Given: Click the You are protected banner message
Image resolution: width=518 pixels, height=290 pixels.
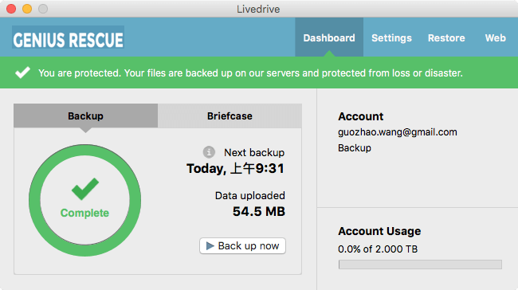Looking at the screenshot, I should click(x=250, y=72).
